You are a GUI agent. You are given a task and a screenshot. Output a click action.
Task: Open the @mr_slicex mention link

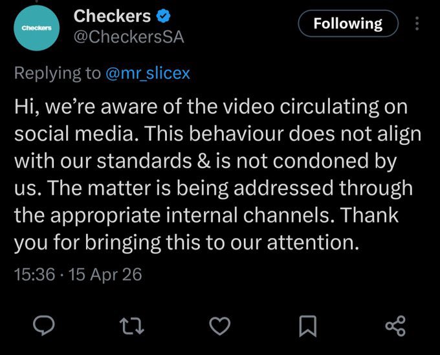147,73
